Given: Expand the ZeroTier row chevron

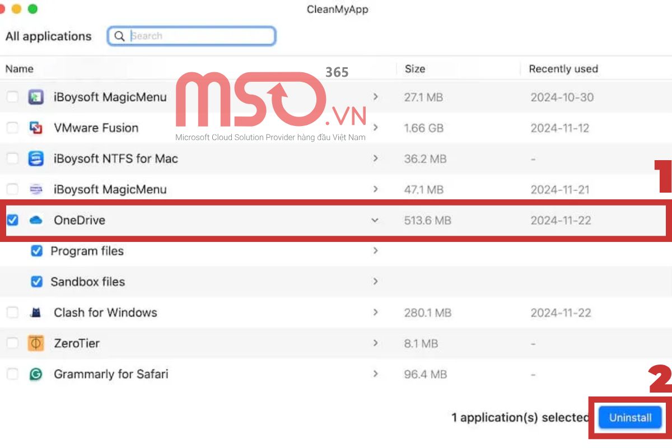Looking at the screenshot, I should (375, 343).
